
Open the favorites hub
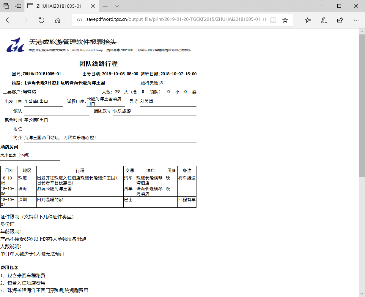click(x=308, y=20)
